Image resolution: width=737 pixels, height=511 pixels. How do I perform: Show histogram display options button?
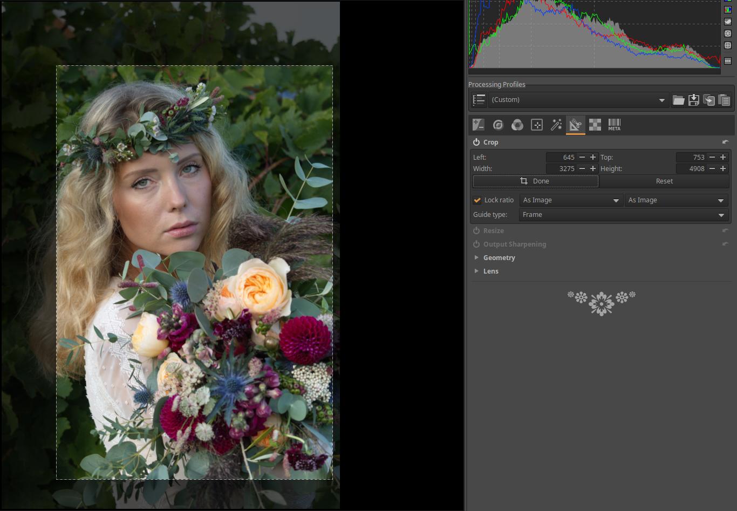click(728, 61)
